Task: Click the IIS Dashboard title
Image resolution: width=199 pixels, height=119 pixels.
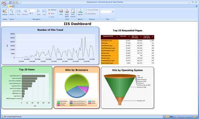Action: coord(77,24)
